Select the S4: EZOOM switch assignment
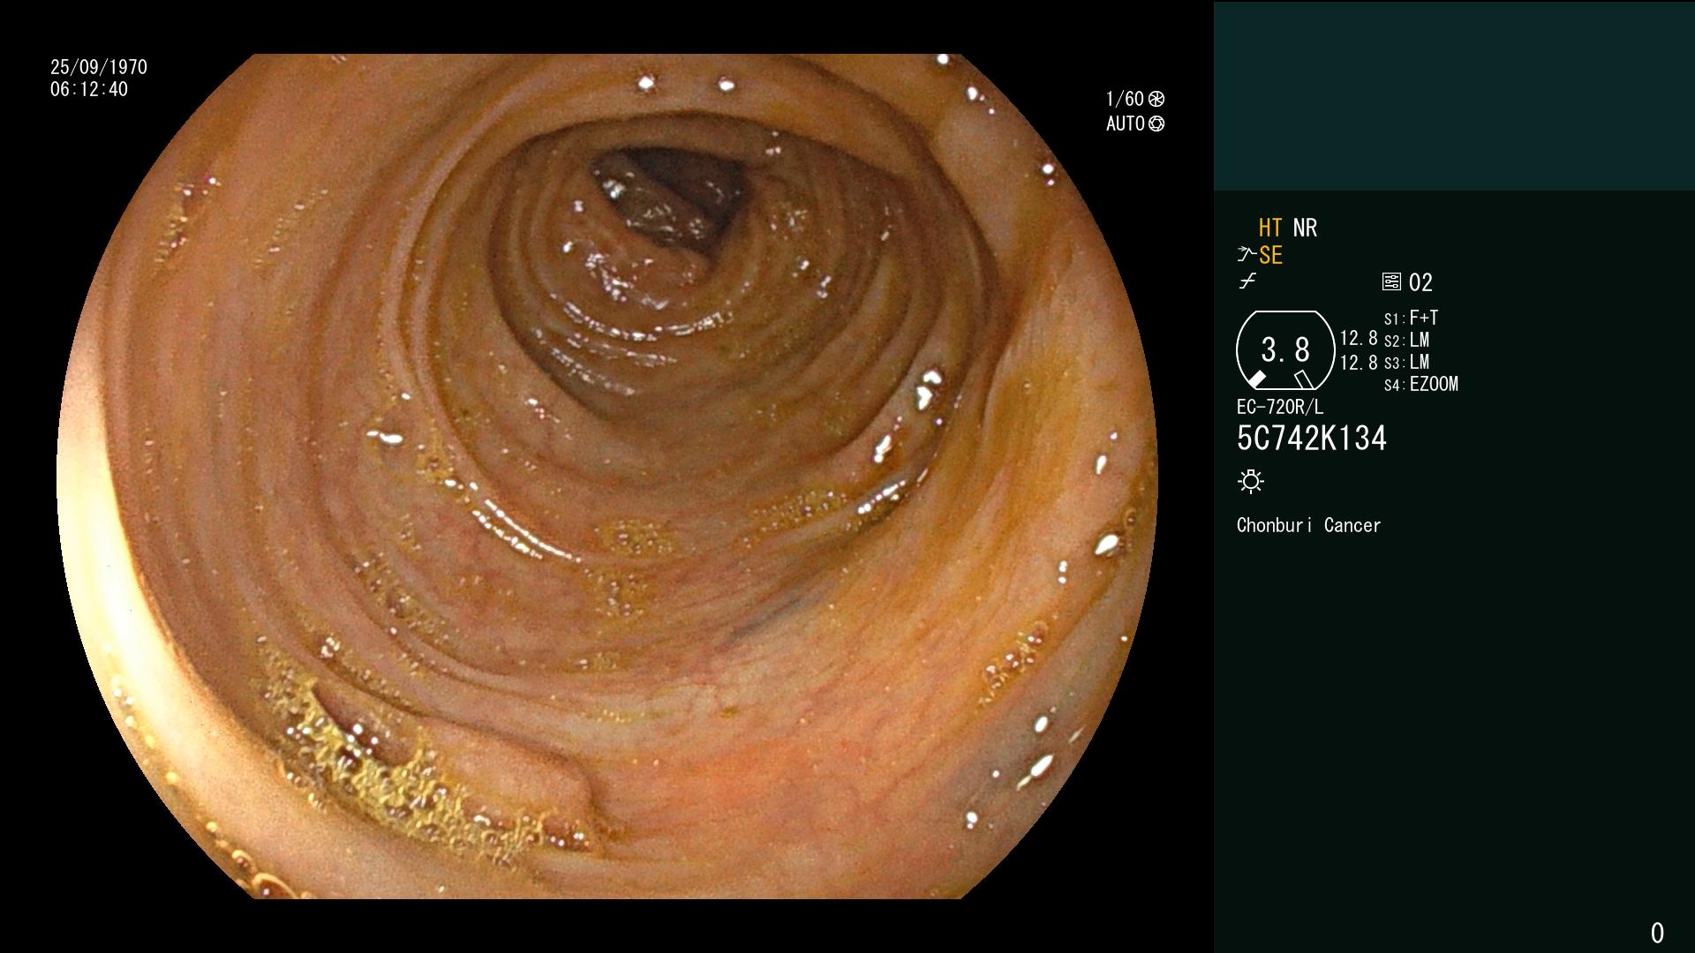1695x953 pixels. 1421,384
